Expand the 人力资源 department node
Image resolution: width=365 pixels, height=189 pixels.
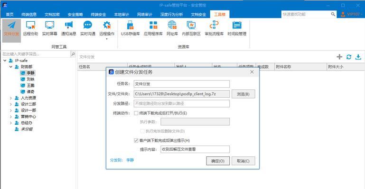click(x=11, y=98)
